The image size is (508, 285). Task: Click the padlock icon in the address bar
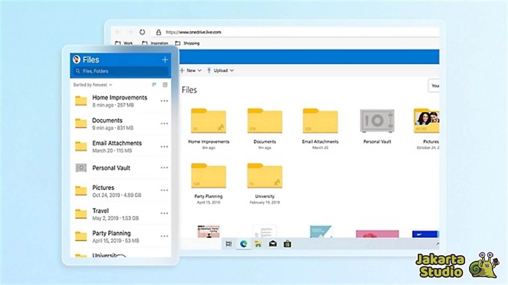[x=158, y=32]
